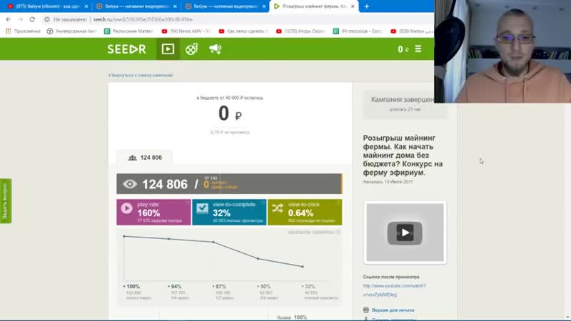Click the play rate circle icon
The image size is (571, 321).
click(x=127, y=208)
